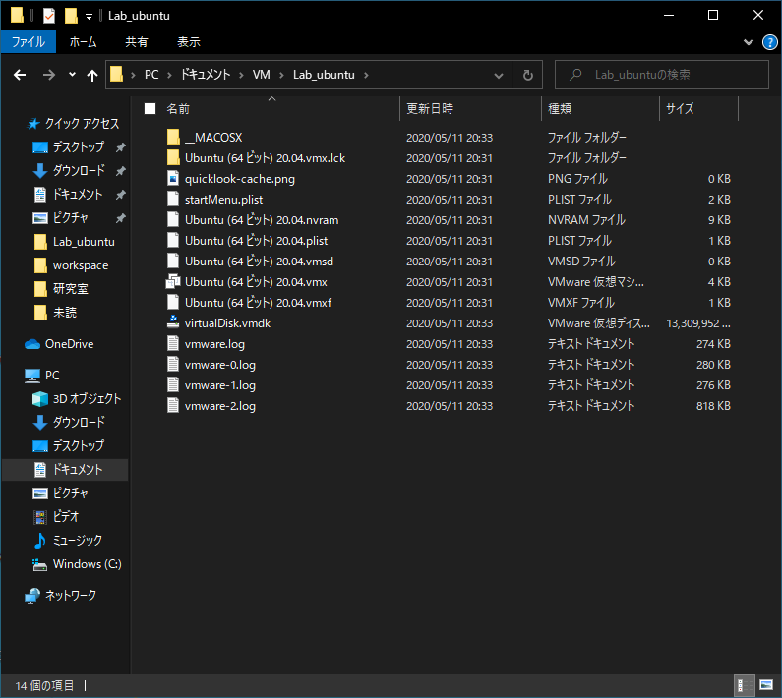Refresh the Lab_ubuntu folder

click(527, 75)
